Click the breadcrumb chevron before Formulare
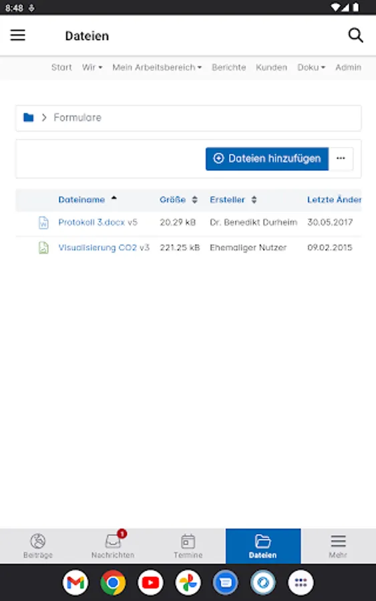The height and width of the screenshot is (601, 376). point(44,118)
